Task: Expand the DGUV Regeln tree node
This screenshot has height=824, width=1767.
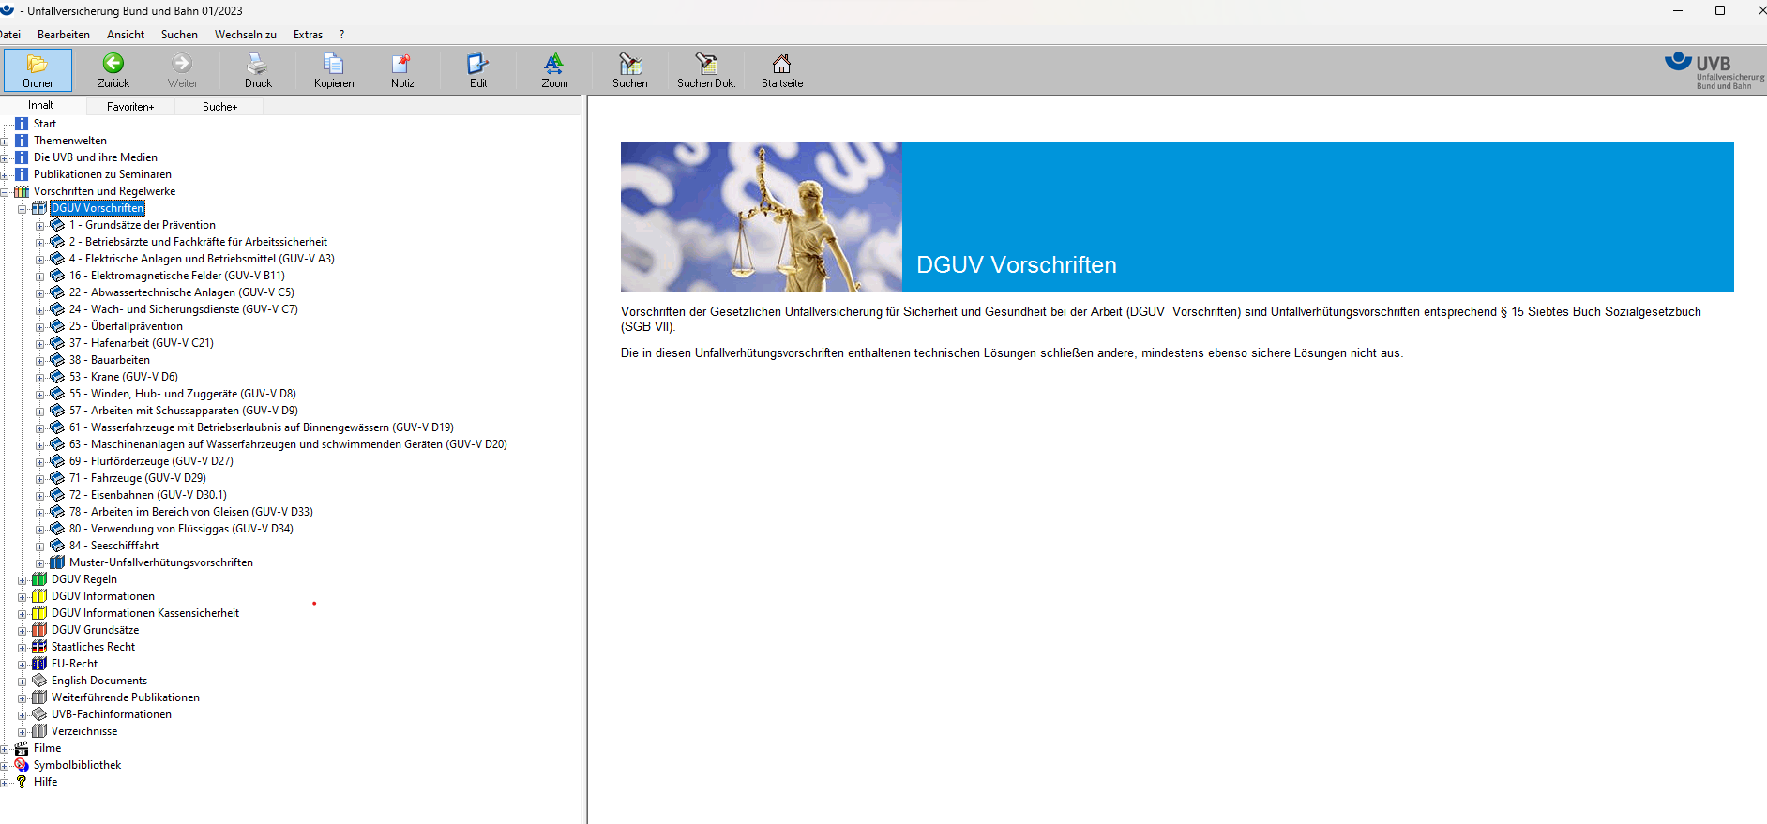Action: click(23, 580)
